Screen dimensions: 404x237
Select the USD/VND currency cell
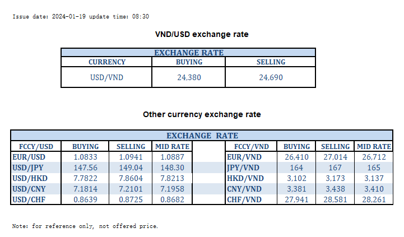click(106, 77)
